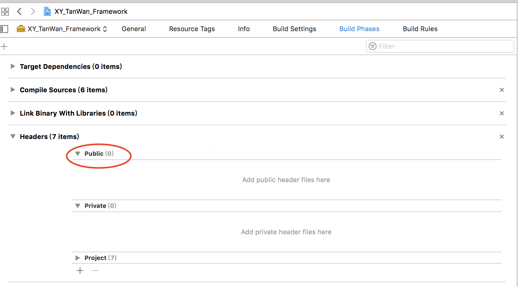Viewport: 518px width, 287px height.
Task: Expand Compile Sources section
Action: pyautogui.click(x=13, y=90)
